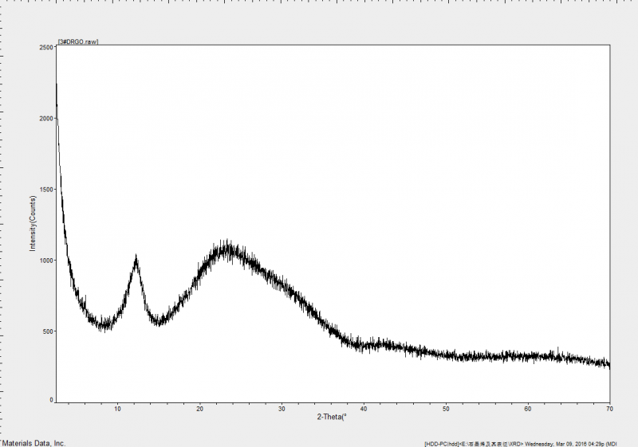Click the 1500 value on intensity axis
The height and width of the screenshot is (447, 638).
coord(46,190)
